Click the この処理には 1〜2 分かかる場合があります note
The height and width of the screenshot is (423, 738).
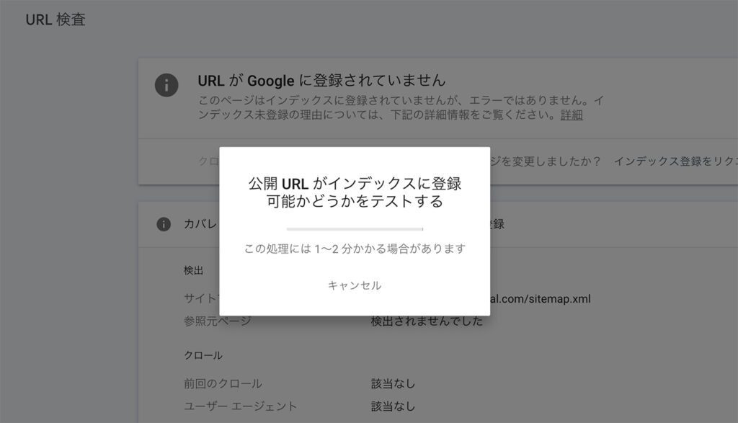(355, 249)
